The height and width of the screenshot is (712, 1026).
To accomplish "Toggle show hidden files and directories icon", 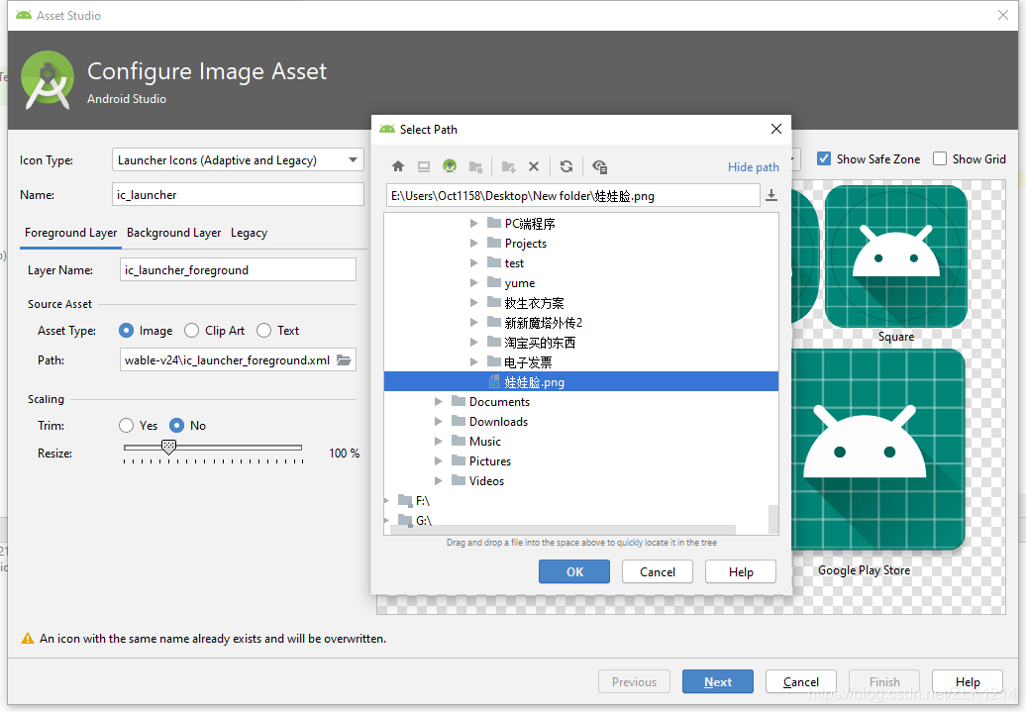I will point(599,167).
